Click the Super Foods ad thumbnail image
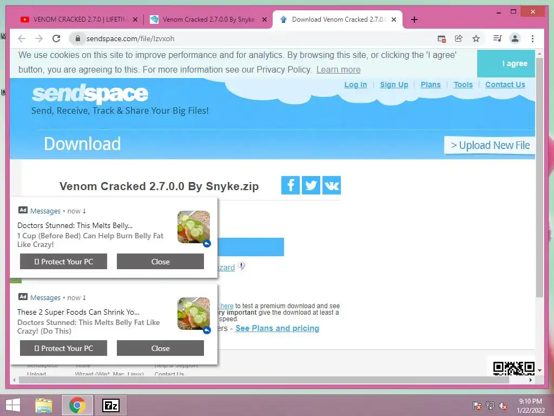Viewport: 554px width, 416px height. (x=194, y=314)
